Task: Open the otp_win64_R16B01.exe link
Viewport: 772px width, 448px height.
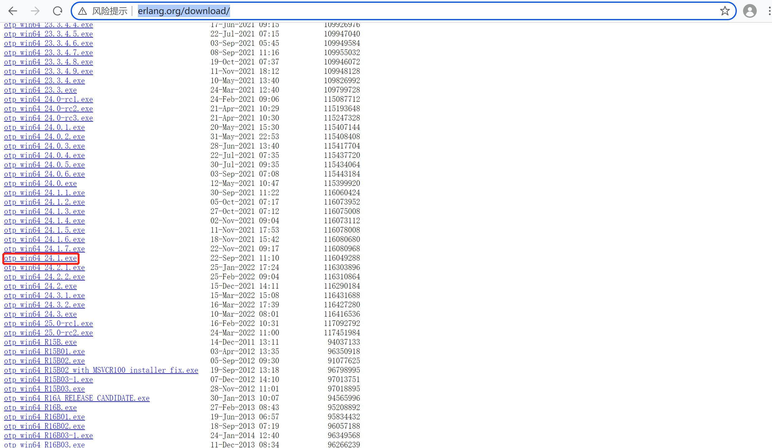Action: tap(45, 417)
